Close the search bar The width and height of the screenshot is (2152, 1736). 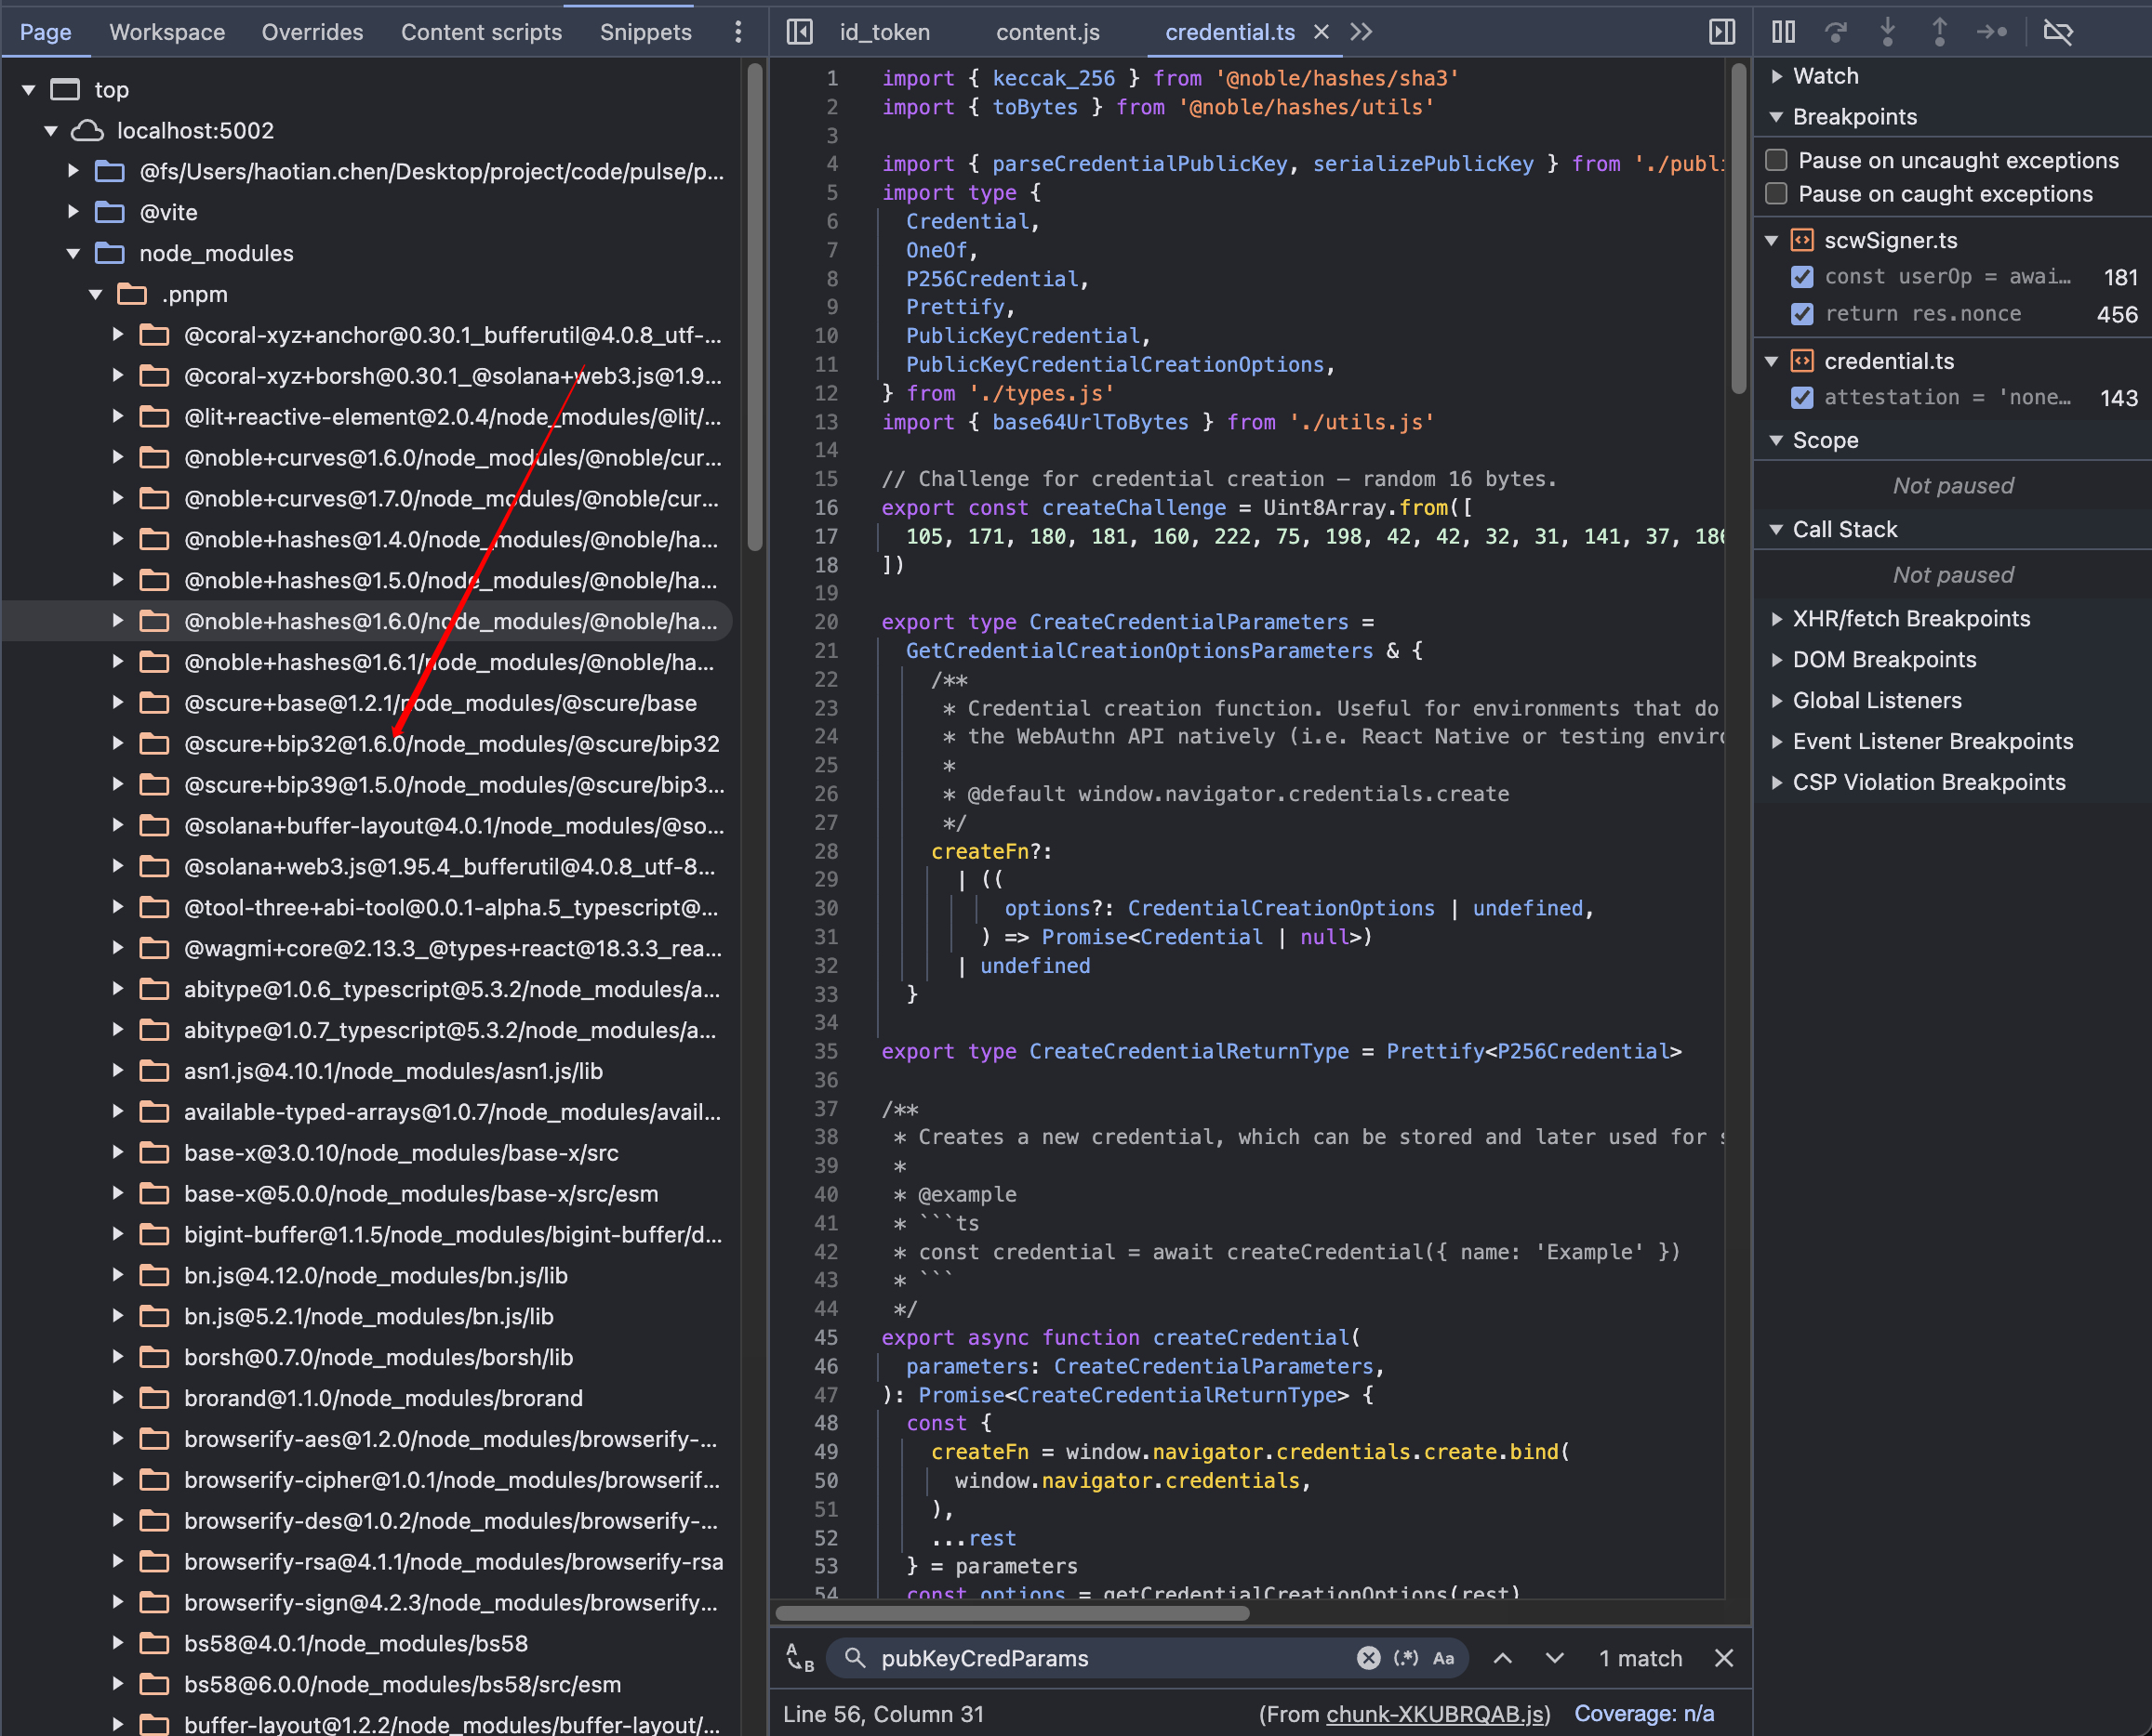1724,1658
